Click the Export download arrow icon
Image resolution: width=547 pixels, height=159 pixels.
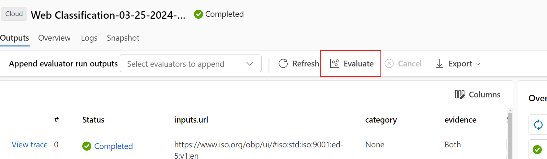pyautogui.click(x=439, y=64)
